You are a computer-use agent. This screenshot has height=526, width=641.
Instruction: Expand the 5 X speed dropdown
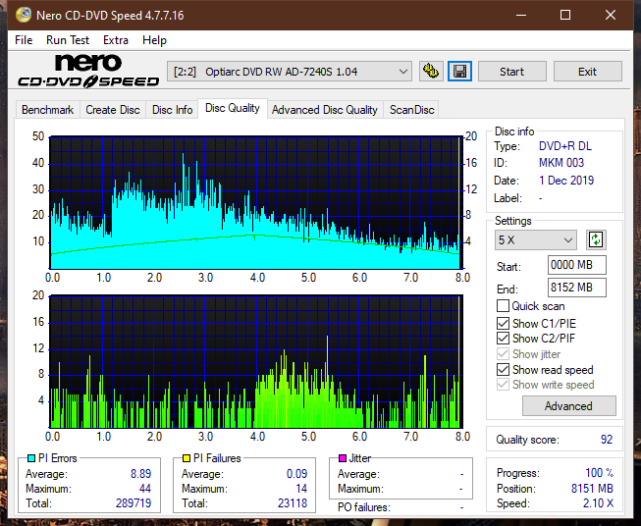pos(536,239)
